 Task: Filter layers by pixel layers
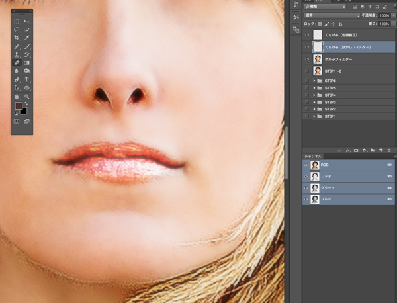(x=355, y=7)
